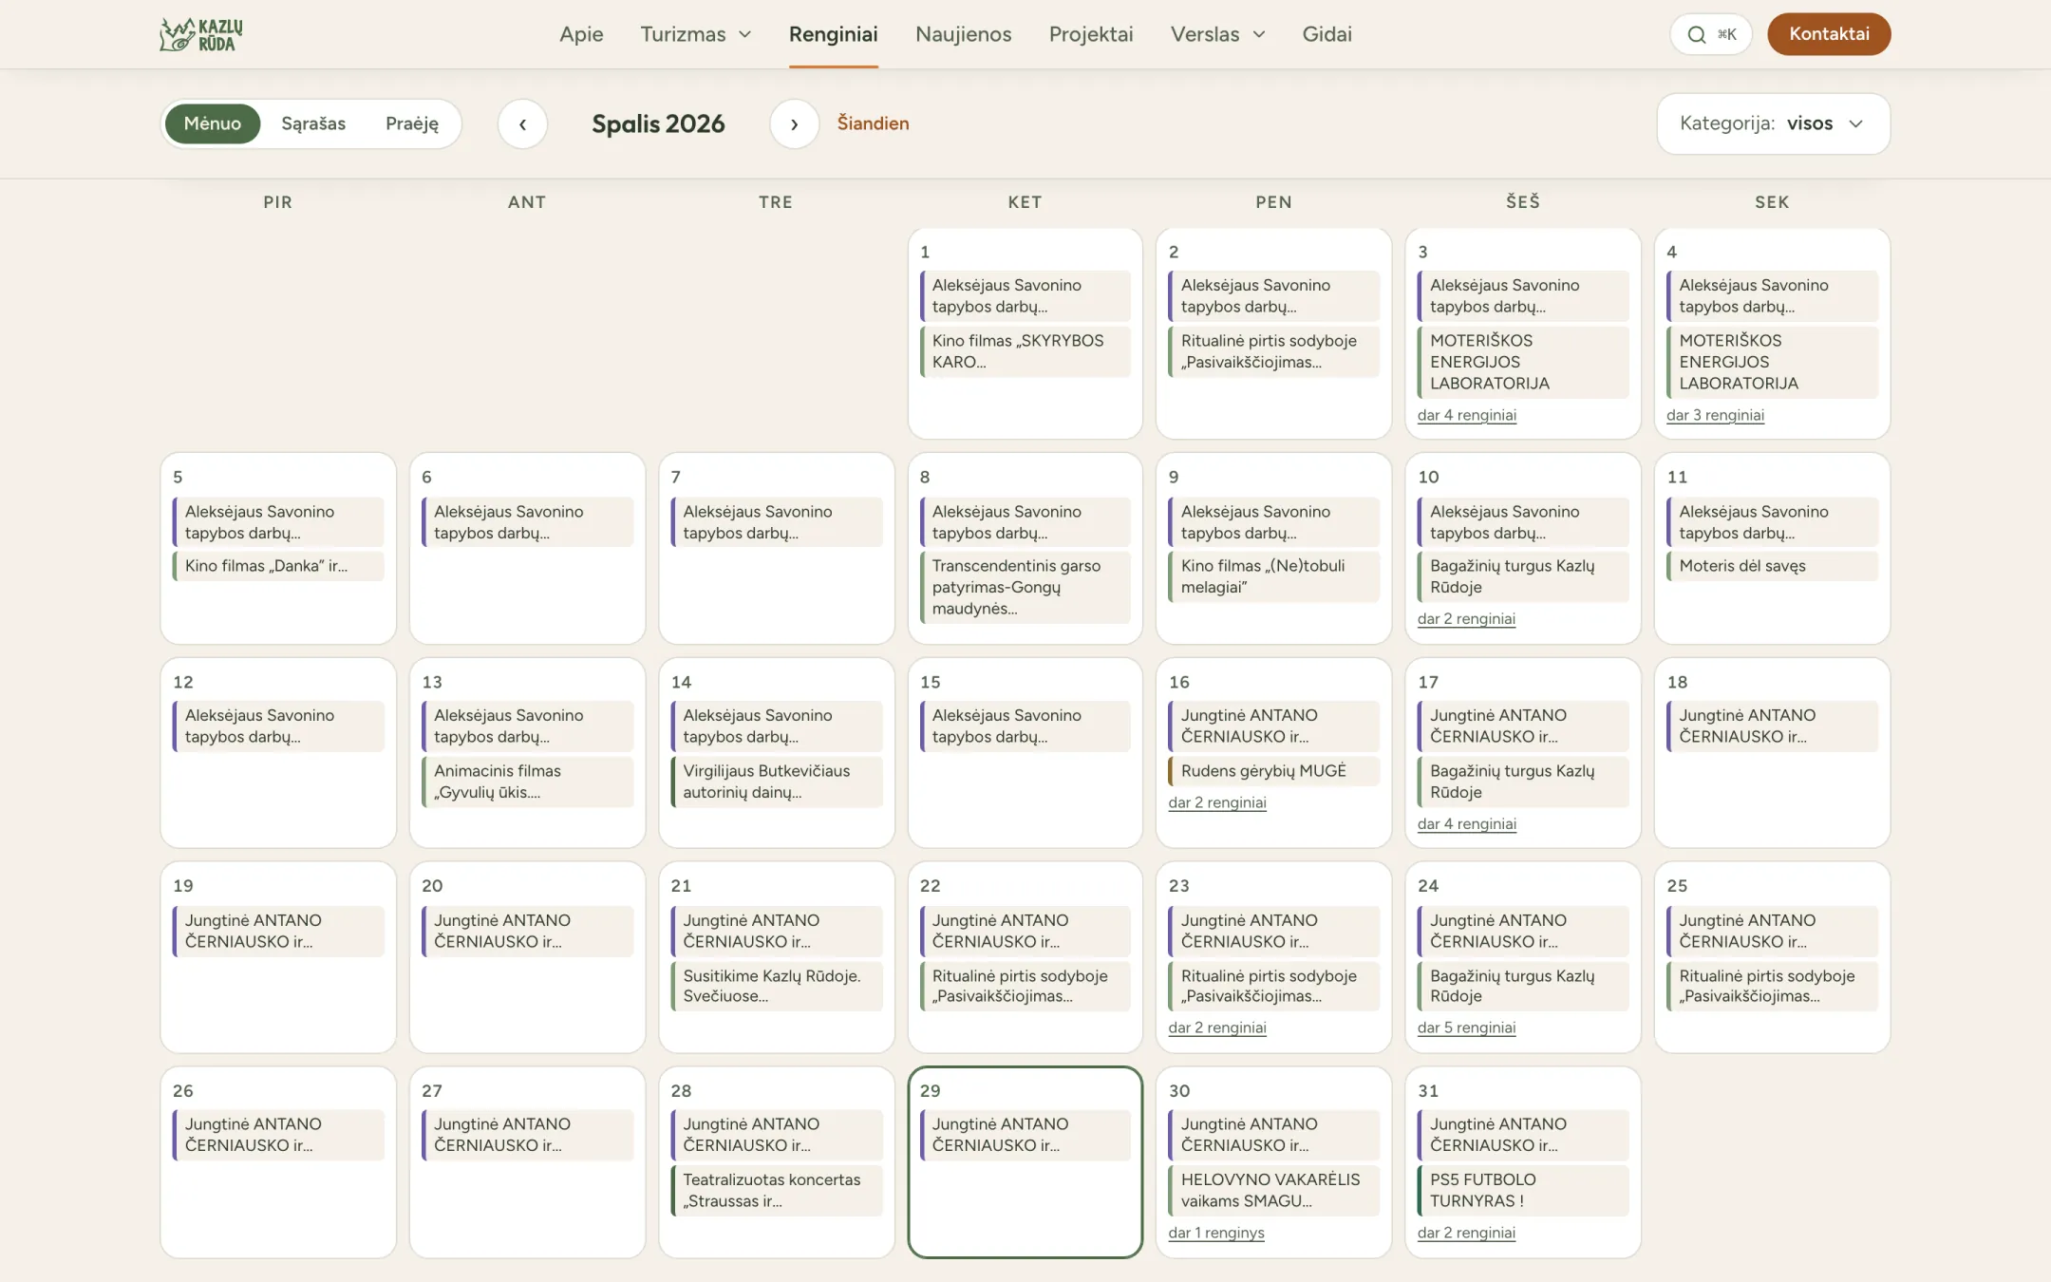Viewport: 2051px width, 1282px height.
Task: Open PS5 FUTBOLO TURNYRAS event
Action: (1523, 1191)
